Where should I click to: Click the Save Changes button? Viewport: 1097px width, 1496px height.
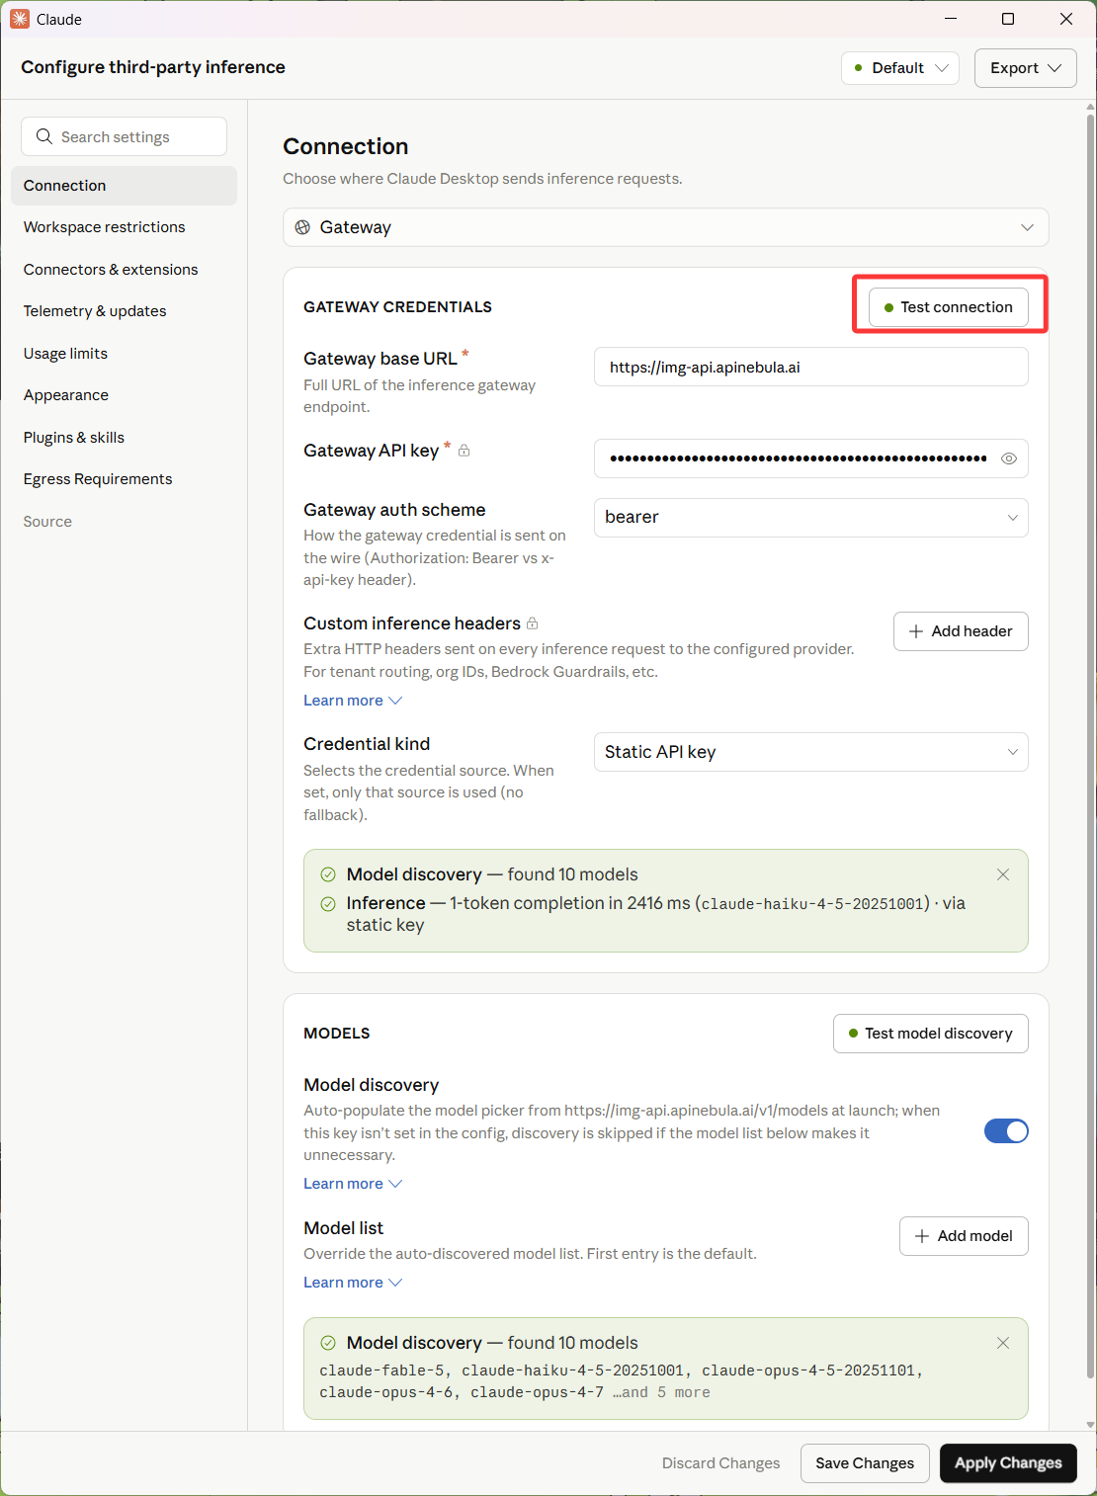[x=865, y=1463]
